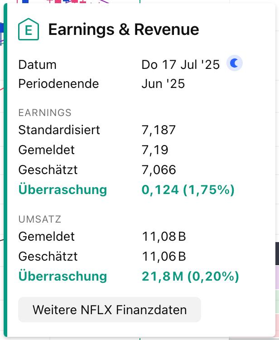This screenshot has width=279, height=340.
Task: Click the estimated revenue value 11,06 B
Action: tap(164, 257)
